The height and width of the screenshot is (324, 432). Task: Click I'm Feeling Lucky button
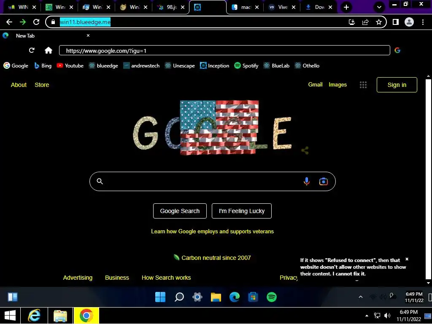242,211
